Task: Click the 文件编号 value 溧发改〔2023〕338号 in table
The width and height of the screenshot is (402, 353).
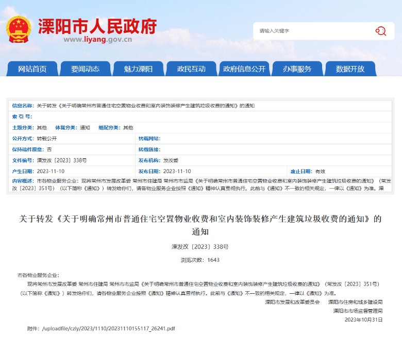Action: (x=62, y=160)
